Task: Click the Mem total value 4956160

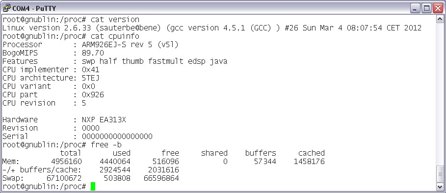Action: point(66,162)
